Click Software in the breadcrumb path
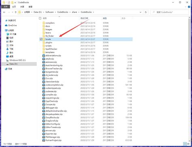 [x=49, y=12]
